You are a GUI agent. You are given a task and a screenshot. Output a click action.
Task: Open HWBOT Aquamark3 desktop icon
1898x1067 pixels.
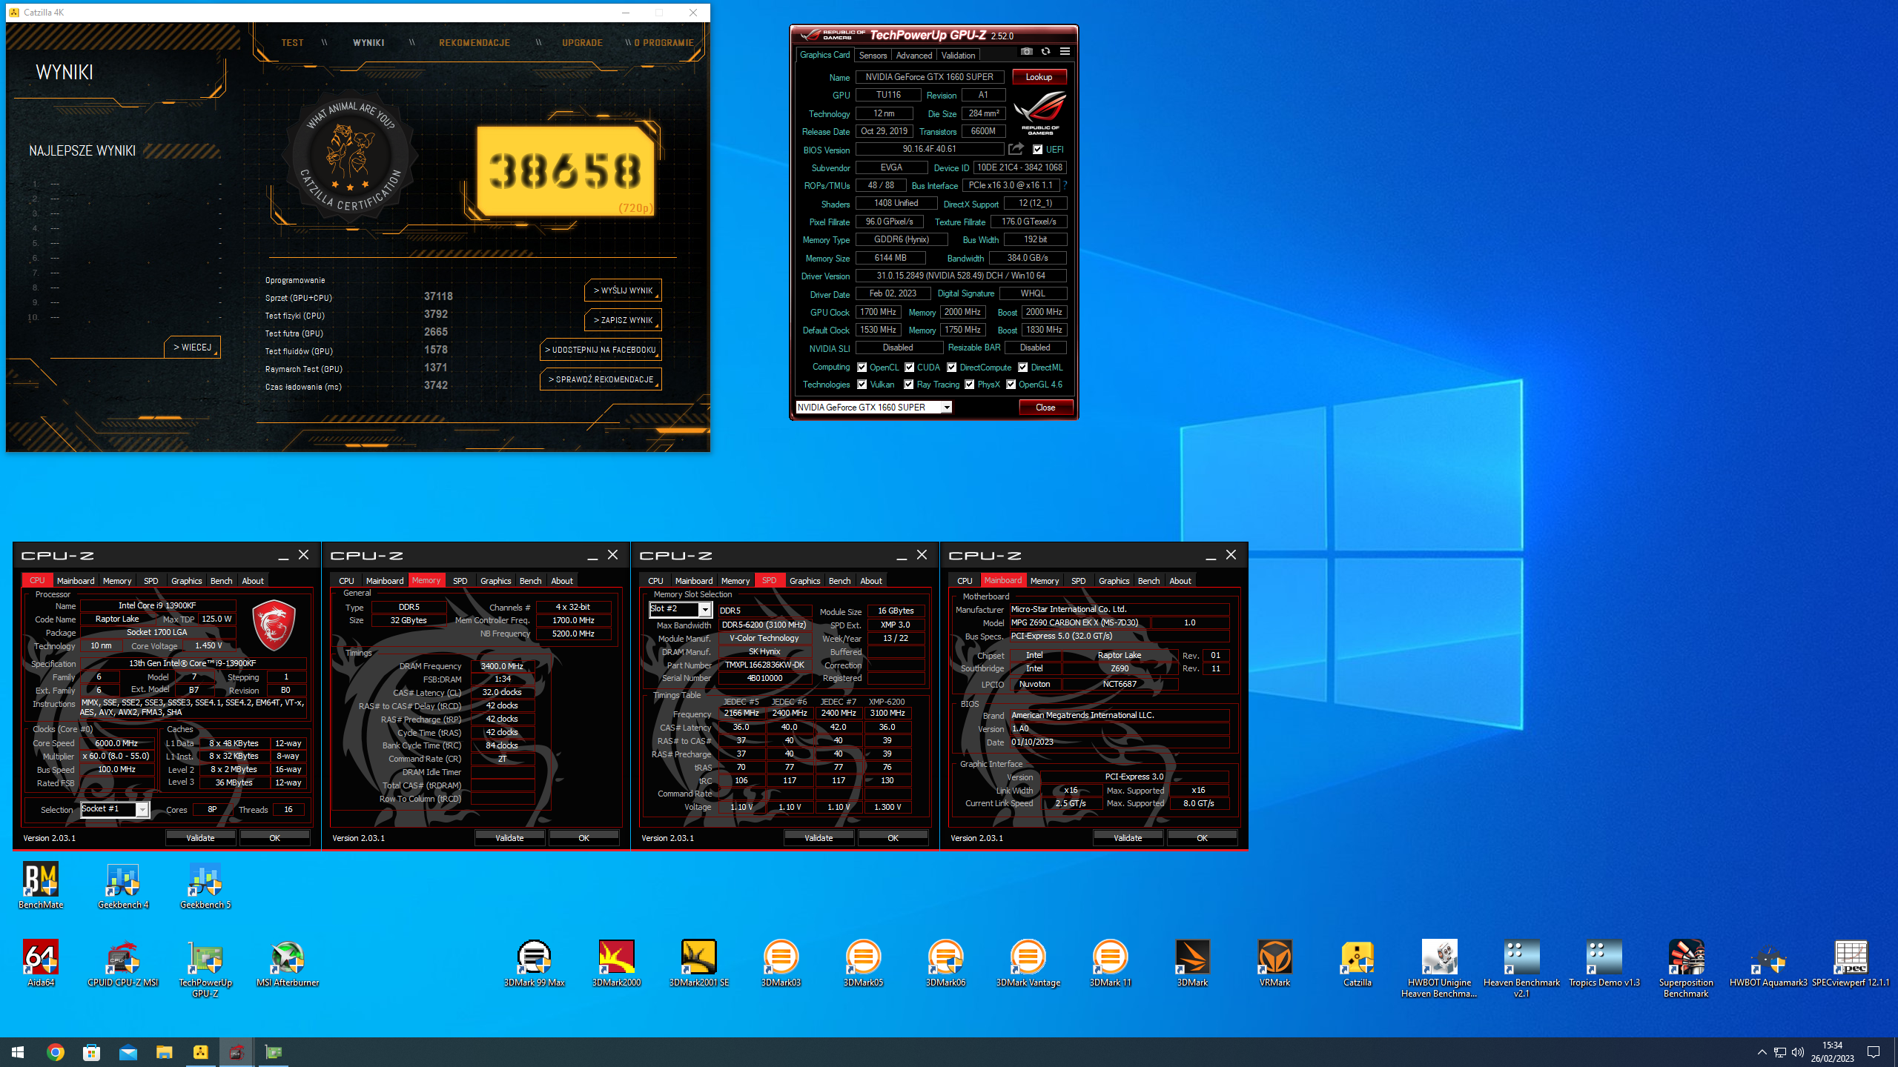pos(1768,963)
